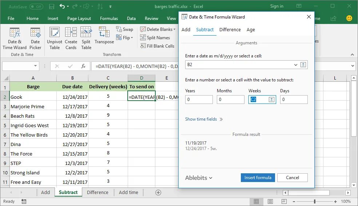
Task: Click the Sort A-Z quick access icon
Action: (x=100, y=7)
